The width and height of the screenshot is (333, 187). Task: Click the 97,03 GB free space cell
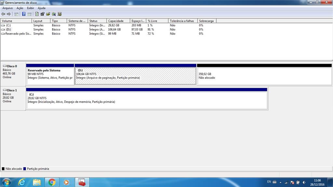pos(137,30)
